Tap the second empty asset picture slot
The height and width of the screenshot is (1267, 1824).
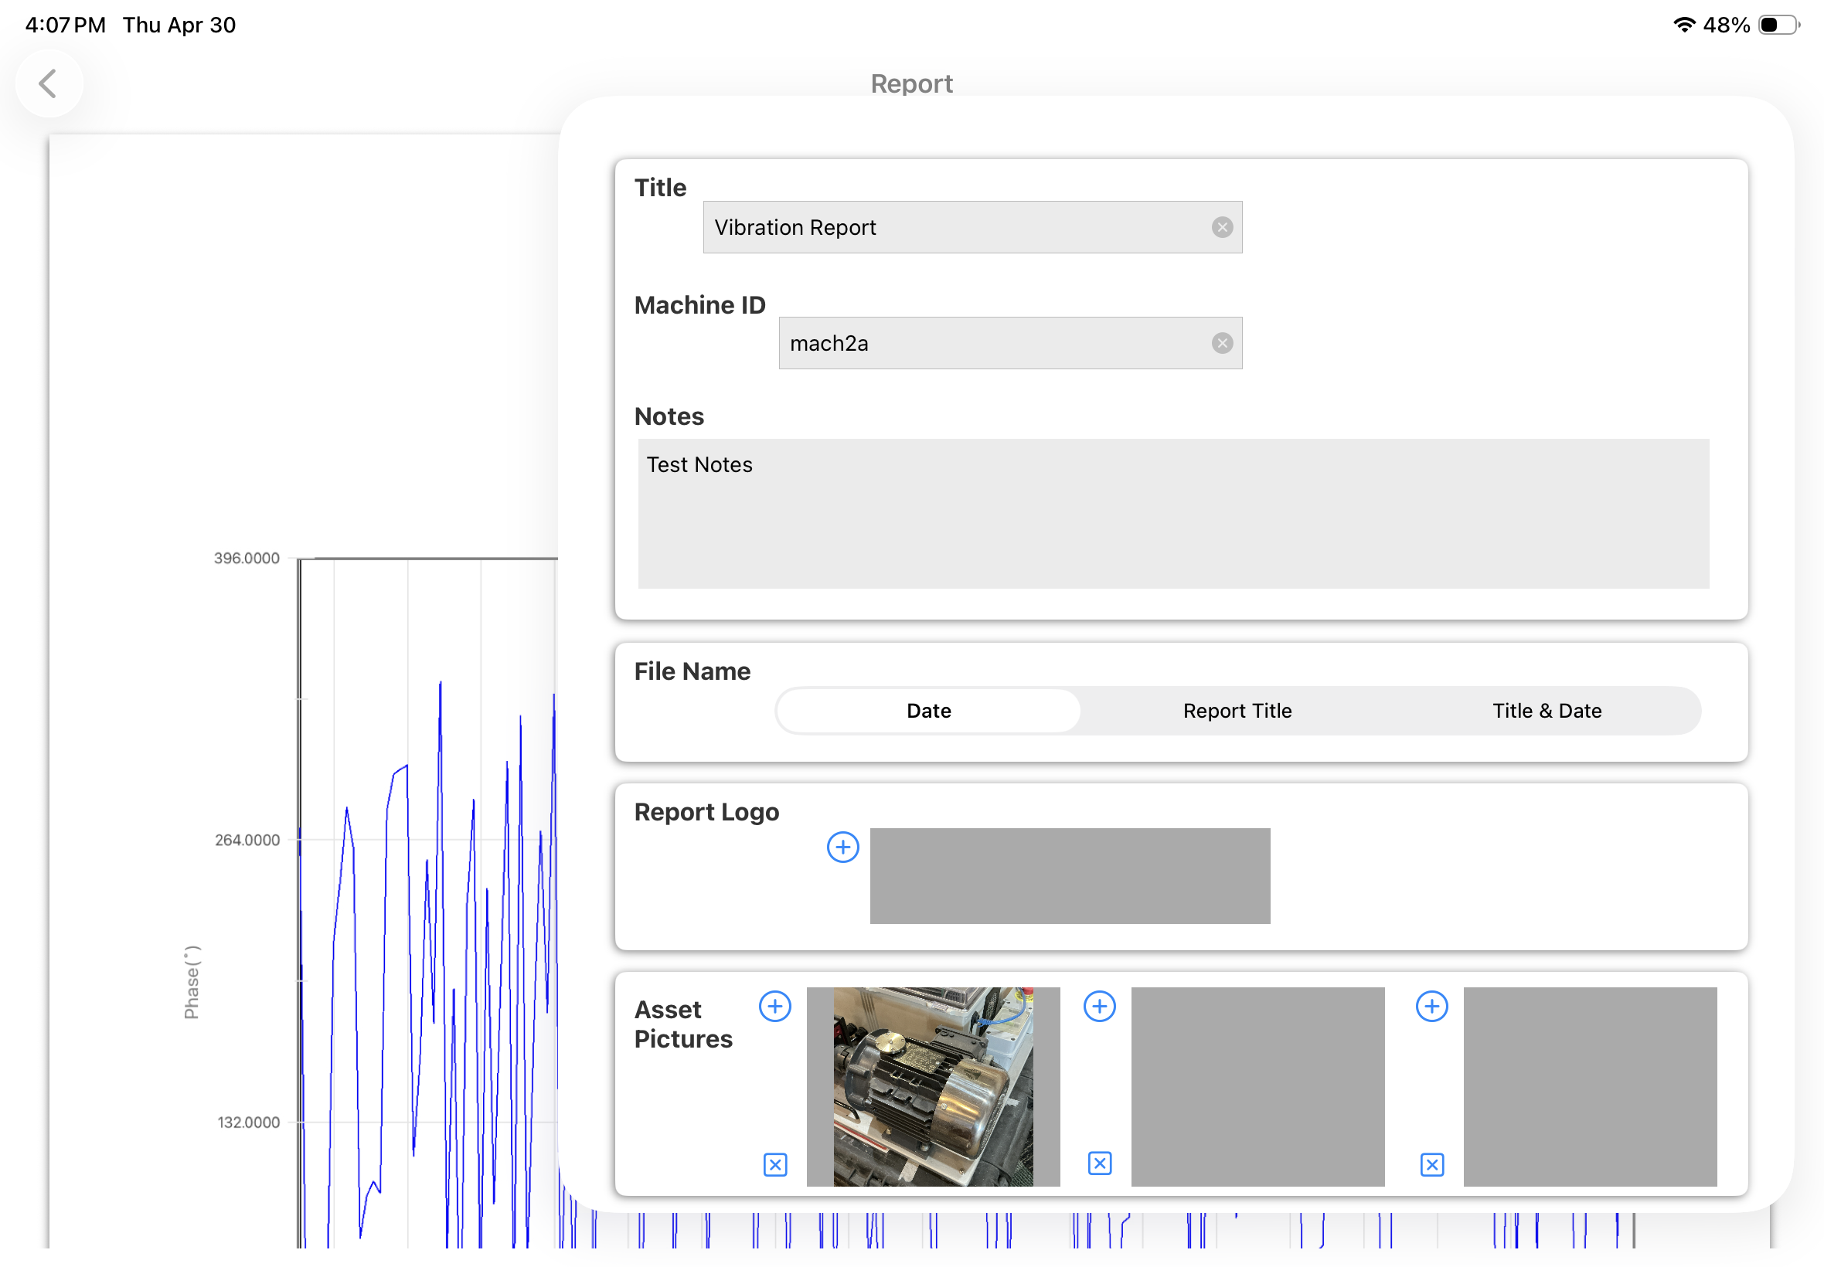pos(1257,1087)
